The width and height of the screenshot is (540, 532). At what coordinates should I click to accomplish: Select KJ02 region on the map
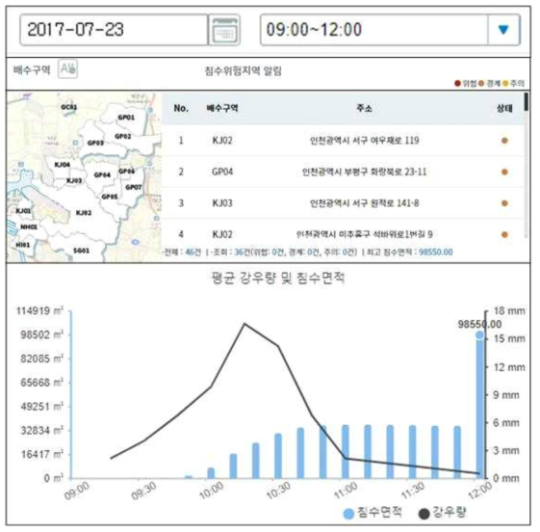[84, 213]
